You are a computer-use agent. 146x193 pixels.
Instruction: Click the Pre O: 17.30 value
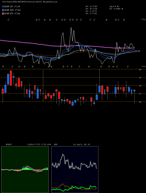(91, 6)
